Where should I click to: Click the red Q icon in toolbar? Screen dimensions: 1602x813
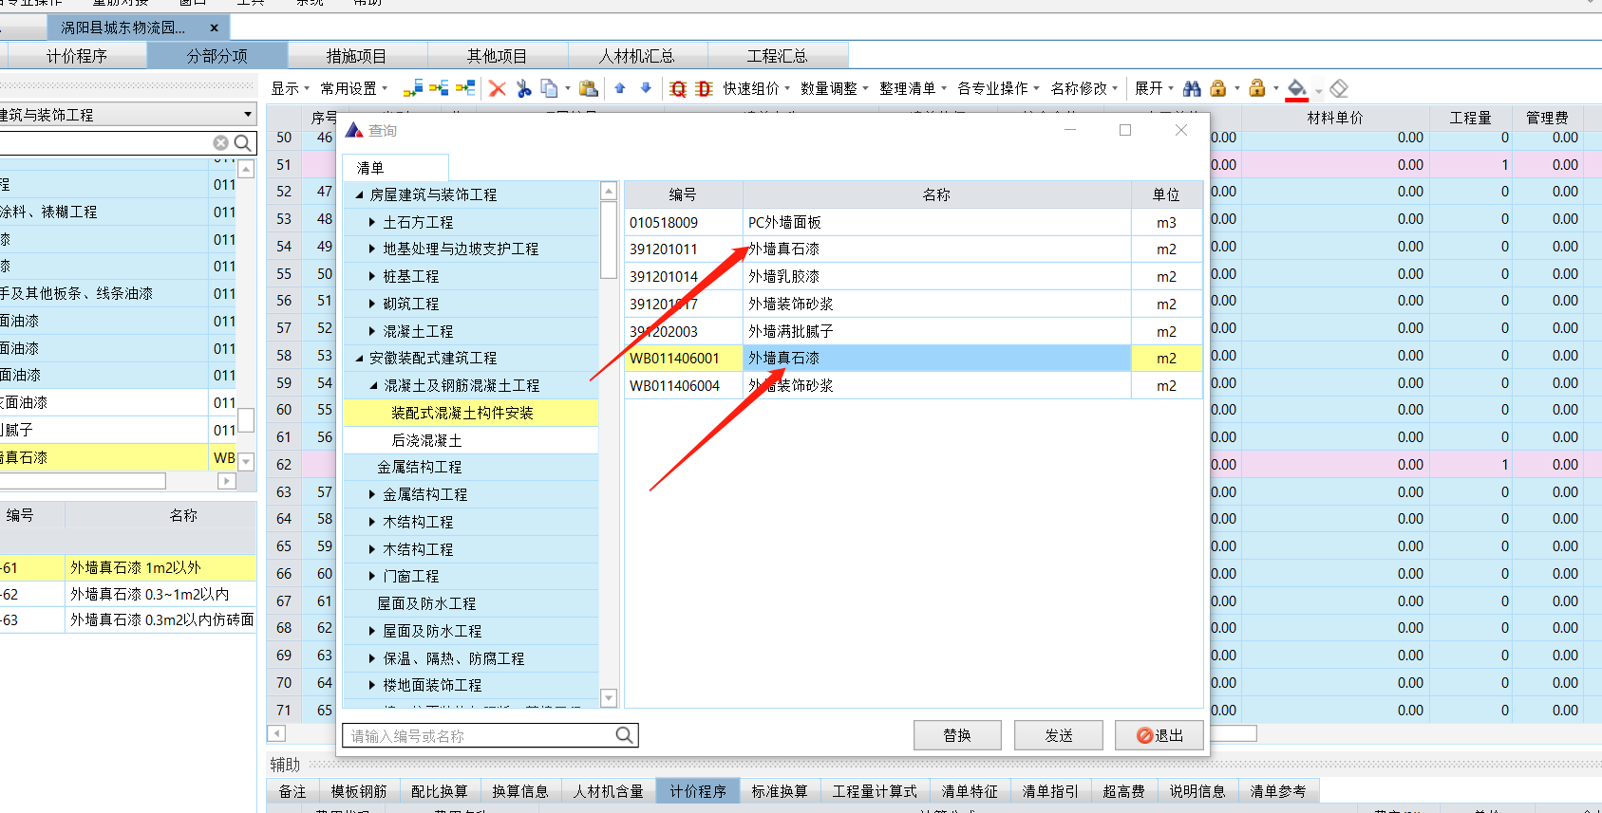click(x=678, y=88)
